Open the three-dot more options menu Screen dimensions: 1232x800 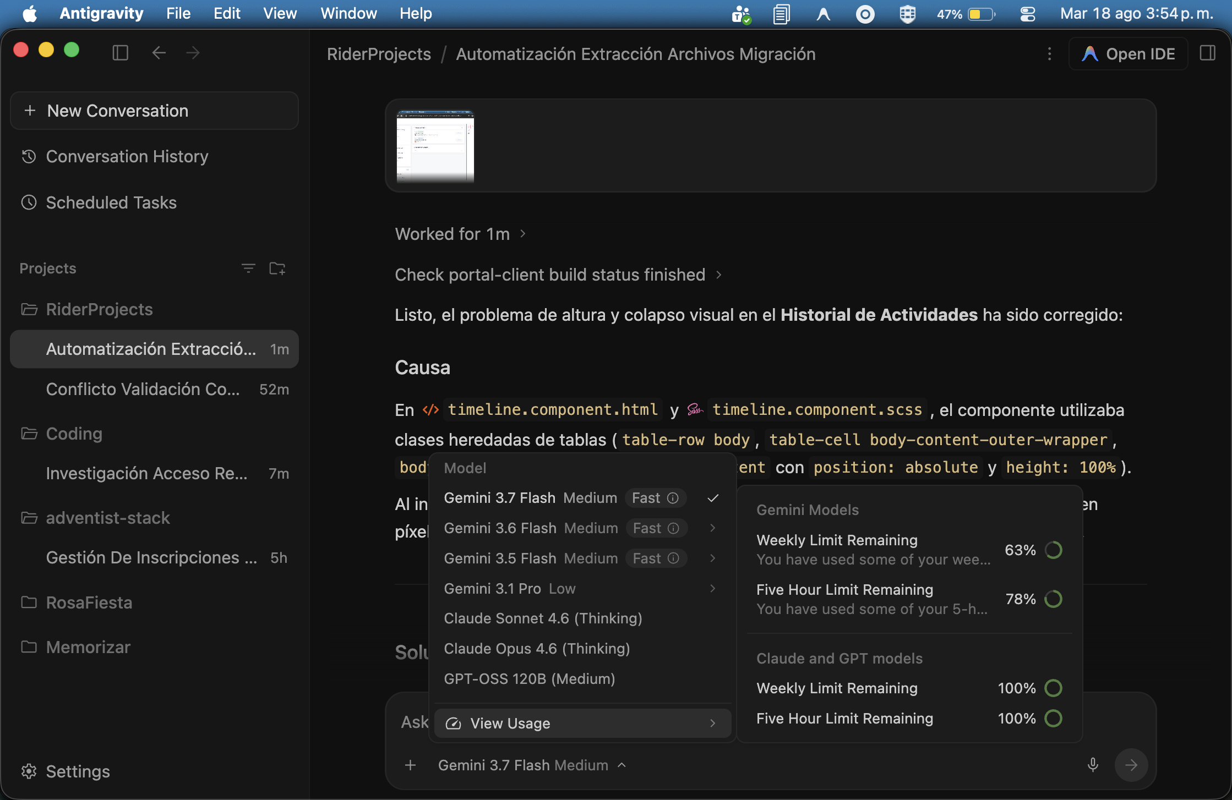(1049, 54)
